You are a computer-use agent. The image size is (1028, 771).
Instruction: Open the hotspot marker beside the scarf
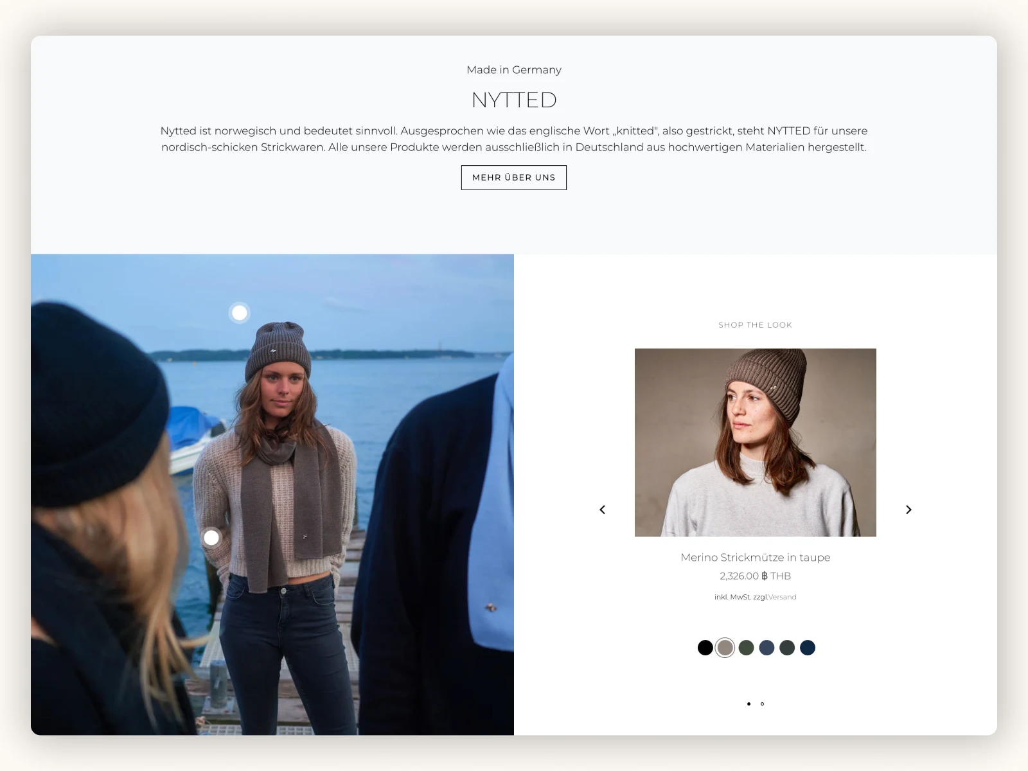211,538
